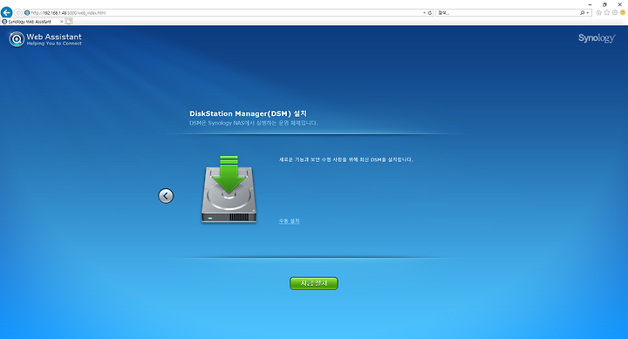
Task: Click the magnifier search icon
Action: click(583, 13)
